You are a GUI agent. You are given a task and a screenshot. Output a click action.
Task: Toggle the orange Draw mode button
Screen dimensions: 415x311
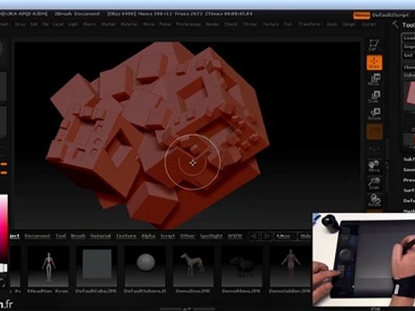(x=374, y=63)
